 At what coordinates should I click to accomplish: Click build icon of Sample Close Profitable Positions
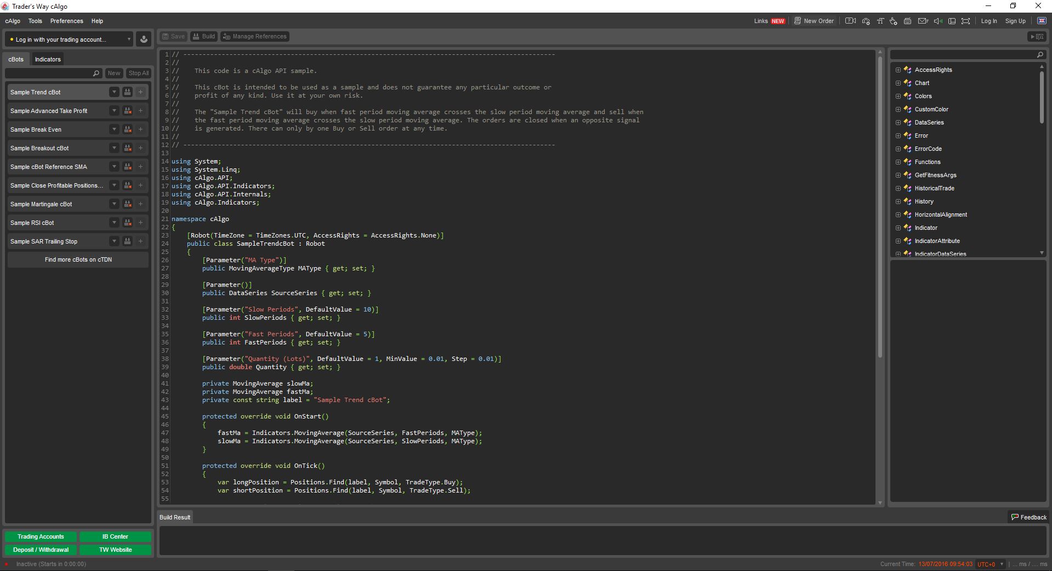(128, 185)
